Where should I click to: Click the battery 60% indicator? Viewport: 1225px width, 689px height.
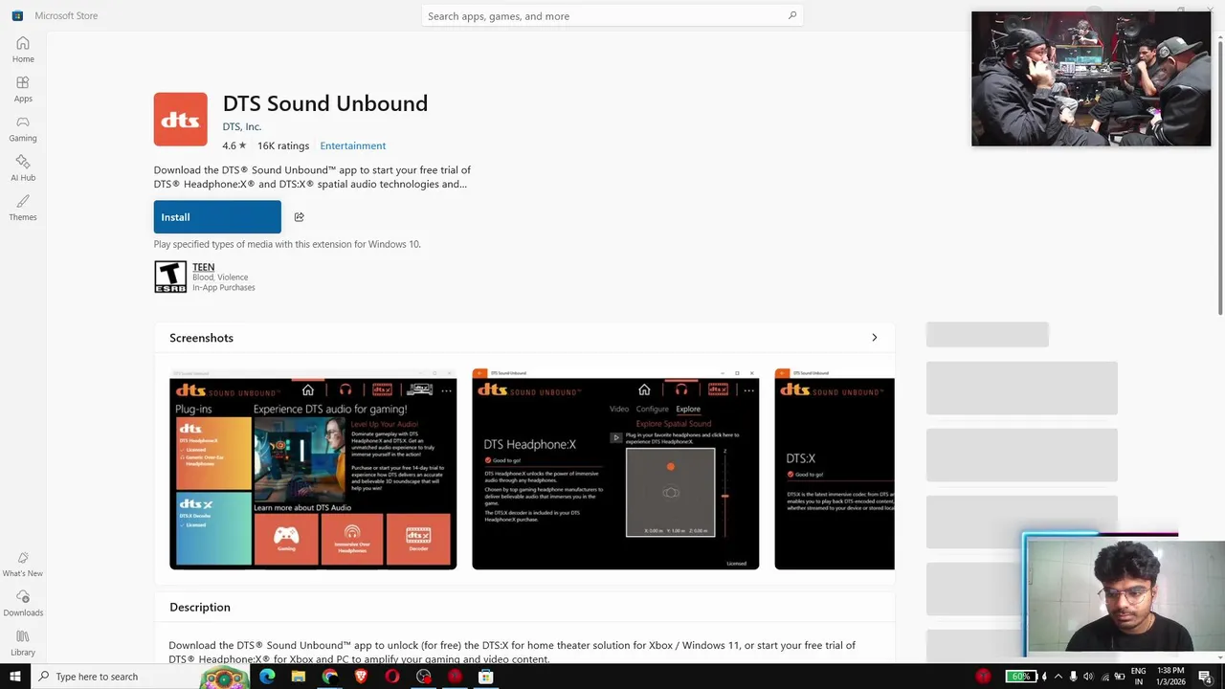pyautogui.click(x=1020, y=677)
